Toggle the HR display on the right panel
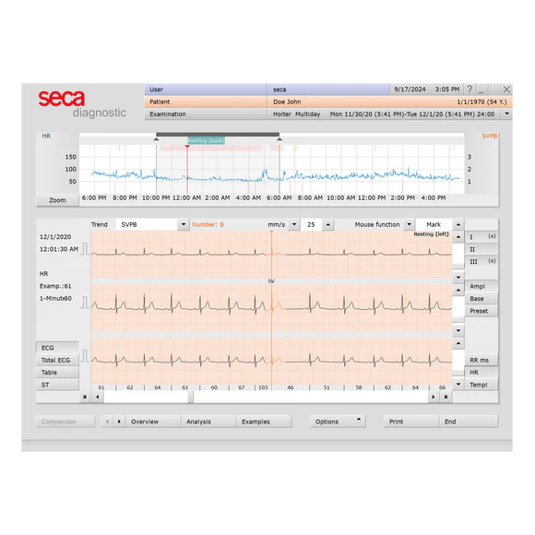 coord(481,373)
